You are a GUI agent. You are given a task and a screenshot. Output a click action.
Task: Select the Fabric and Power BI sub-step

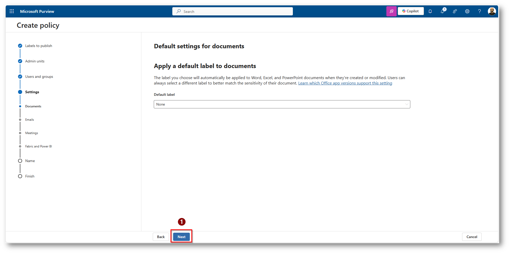click(x=38, y=146)
